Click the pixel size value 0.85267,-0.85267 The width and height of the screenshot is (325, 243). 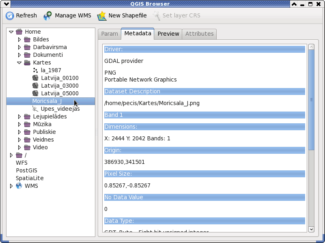click(127, 185)
